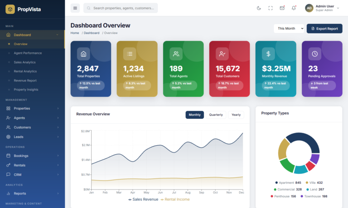The image size is (348, 208).
Task: Switch chart to Quarterly tab
Action: [x=216, y=115]
